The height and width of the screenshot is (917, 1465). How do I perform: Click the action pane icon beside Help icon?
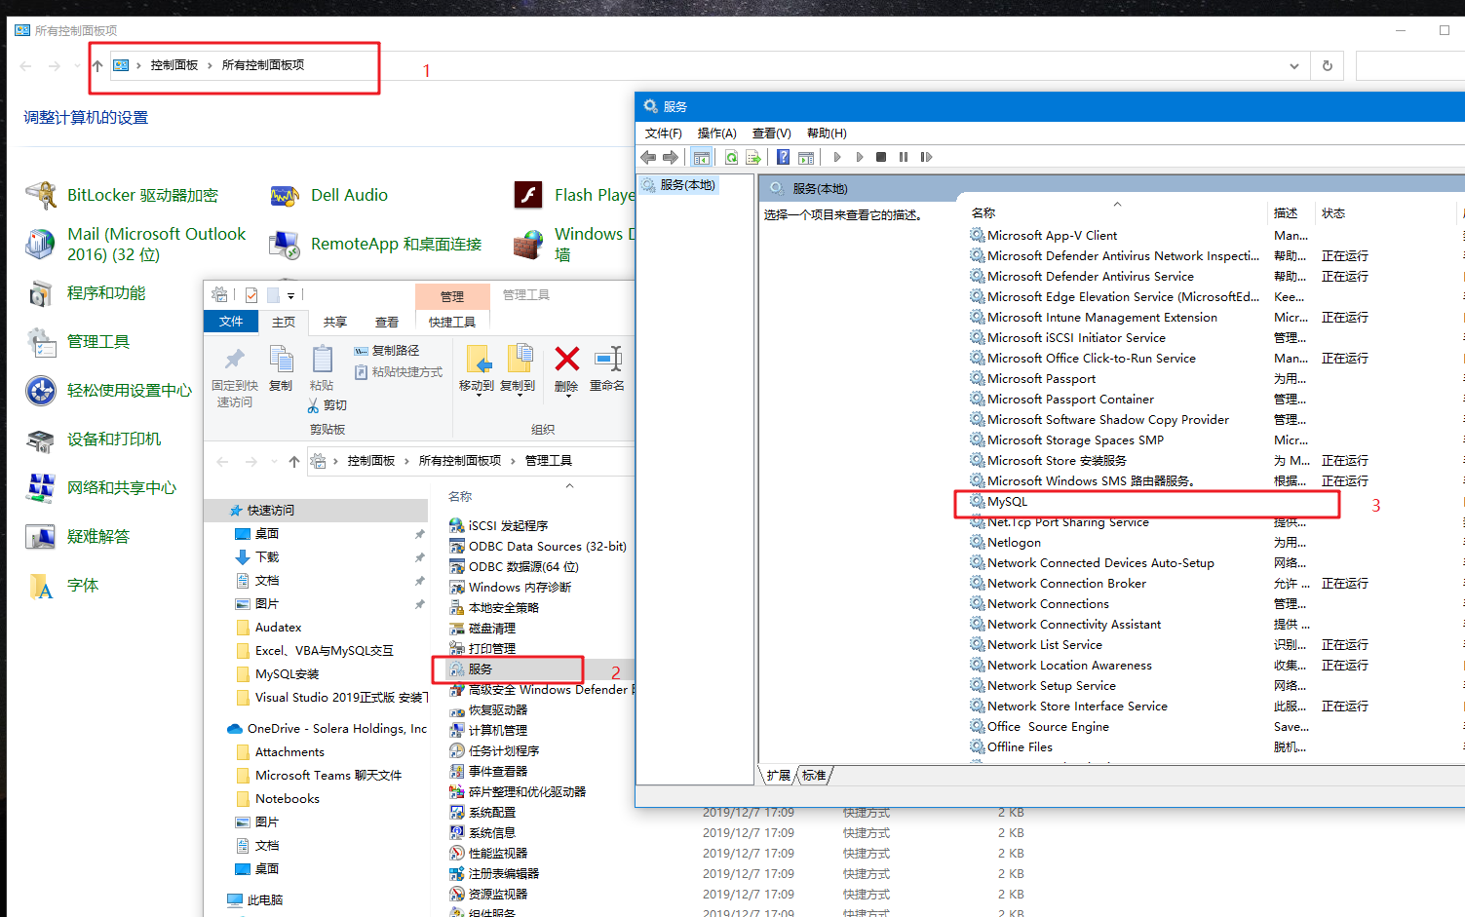click(x=806, y=157)
